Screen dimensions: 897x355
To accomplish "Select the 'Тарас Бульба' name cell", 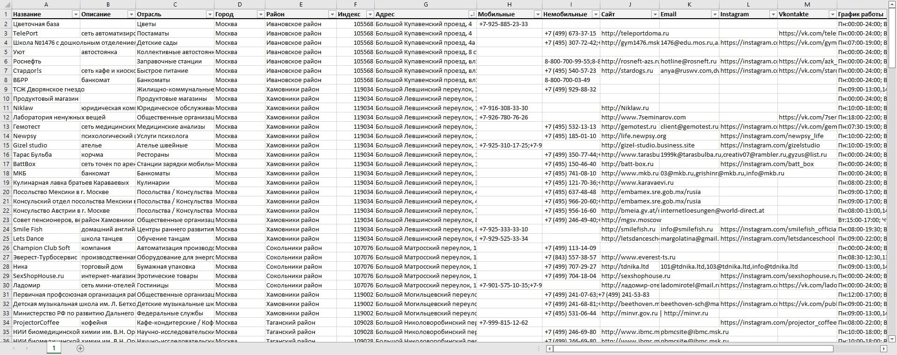I will click(46, 154).
